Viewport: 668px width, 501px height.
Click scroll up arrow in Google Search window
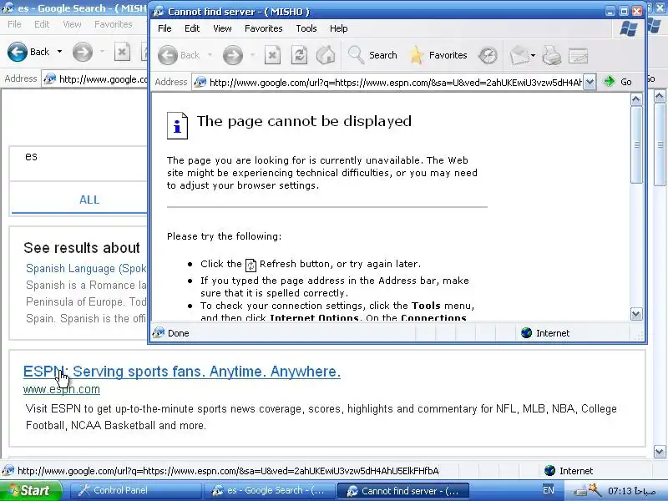click(x=660, y=96)
